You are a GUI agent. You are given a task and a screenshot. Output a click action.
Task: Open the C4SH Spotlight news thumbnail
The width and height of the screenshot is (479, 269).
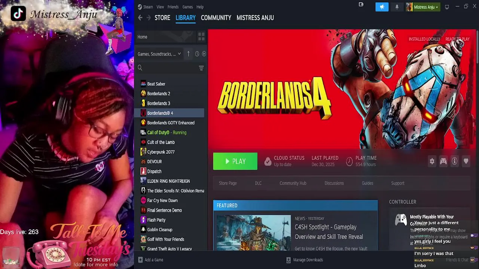click(x=253, y=233)
